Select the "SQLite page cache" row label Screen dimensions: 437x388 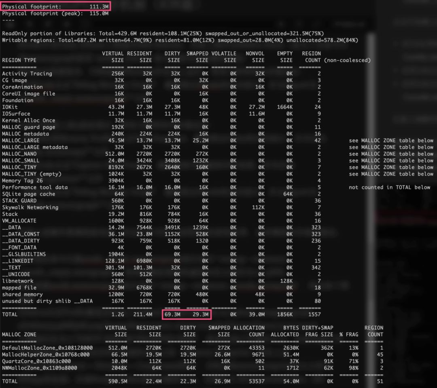pyautogui.click(x=28, y=194)
